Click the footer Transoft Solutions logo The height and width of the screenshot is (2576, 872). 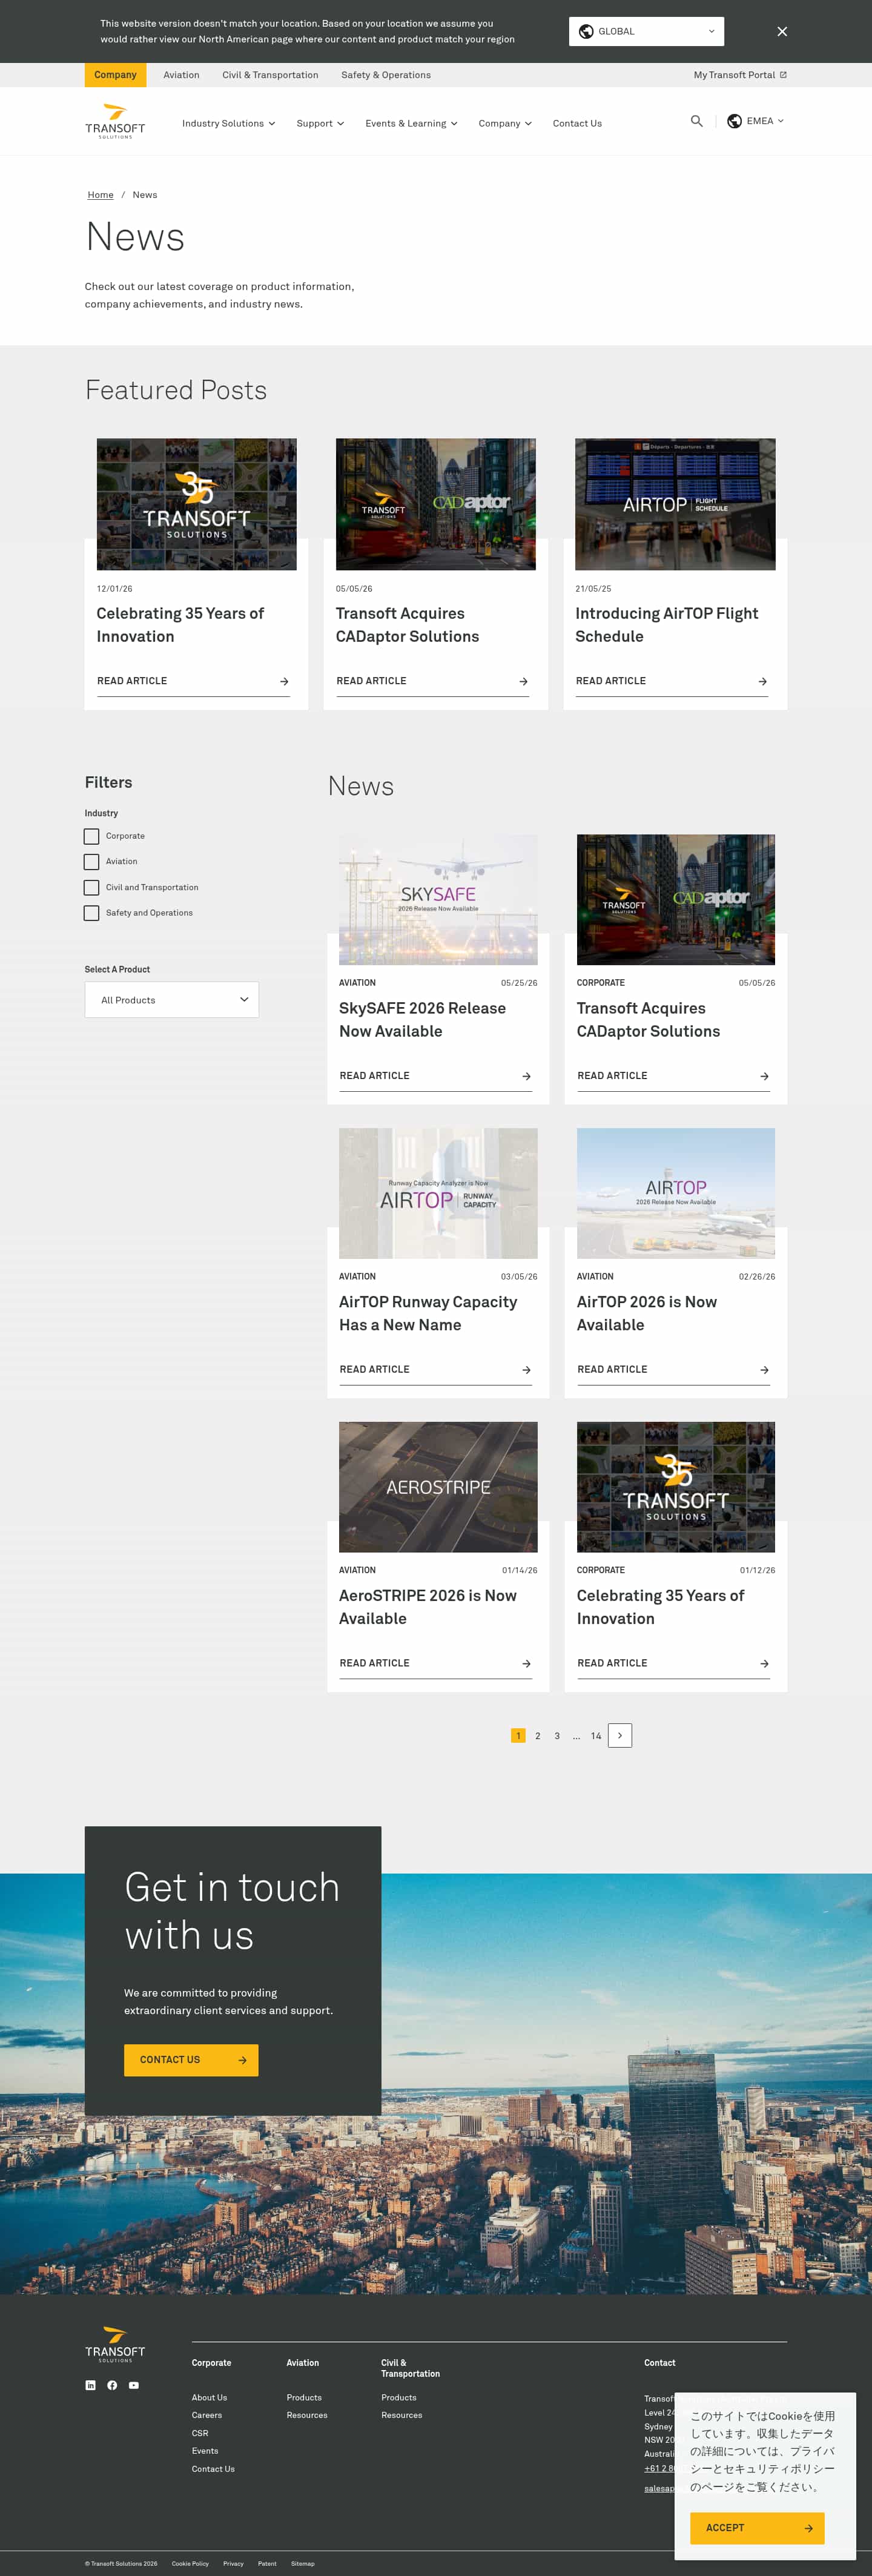115,2345
